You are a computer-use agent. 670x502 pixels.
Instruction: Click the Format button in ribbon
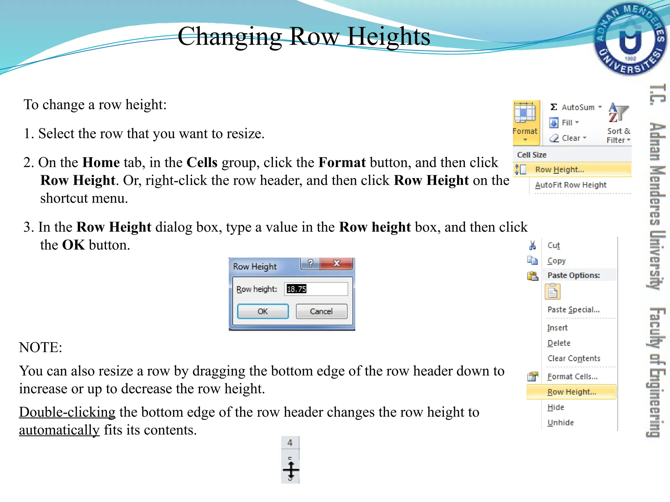pyautogui.click(x=525, y=123)
